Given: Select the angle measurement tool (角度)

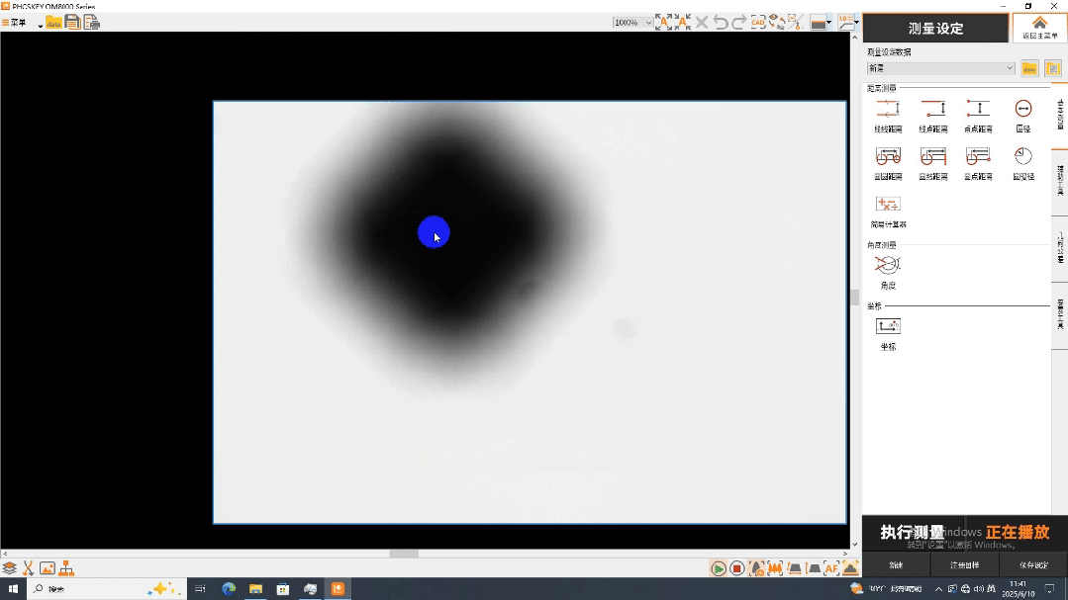Looking at the screenshot, I should coord(888,272).
